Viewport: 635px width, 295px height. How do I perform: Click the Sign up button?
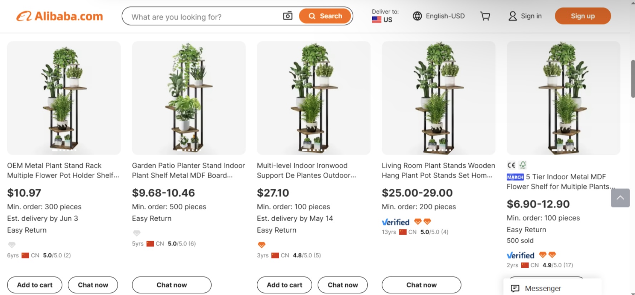582,16
